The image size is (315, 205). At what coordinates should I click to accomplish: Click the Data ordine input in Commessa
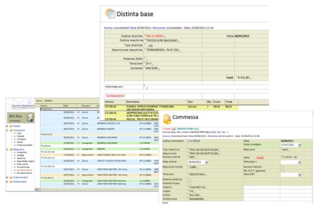click(196, 162)
